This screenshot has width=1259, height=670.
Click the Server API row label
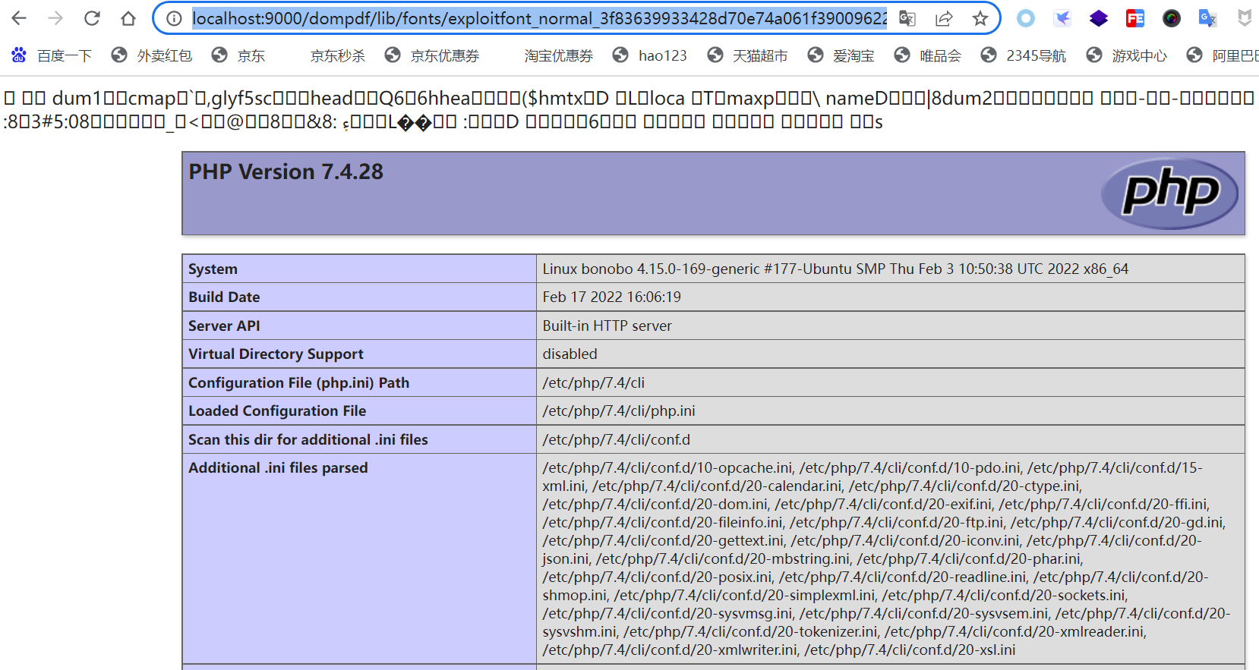pyautogui.click(x=224, y=326)
